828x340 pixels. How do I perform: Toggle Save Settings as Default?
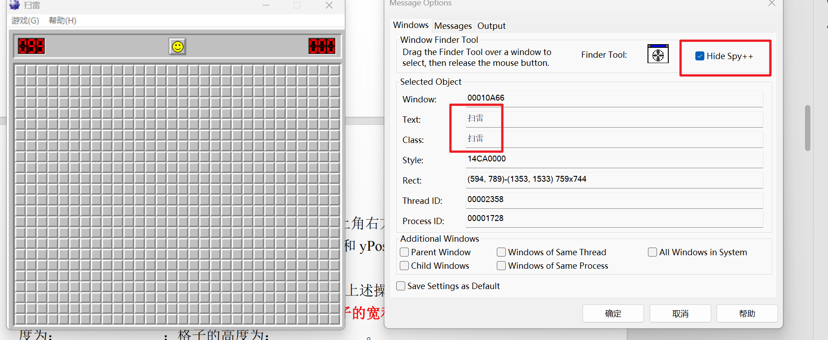pos(401,286)
